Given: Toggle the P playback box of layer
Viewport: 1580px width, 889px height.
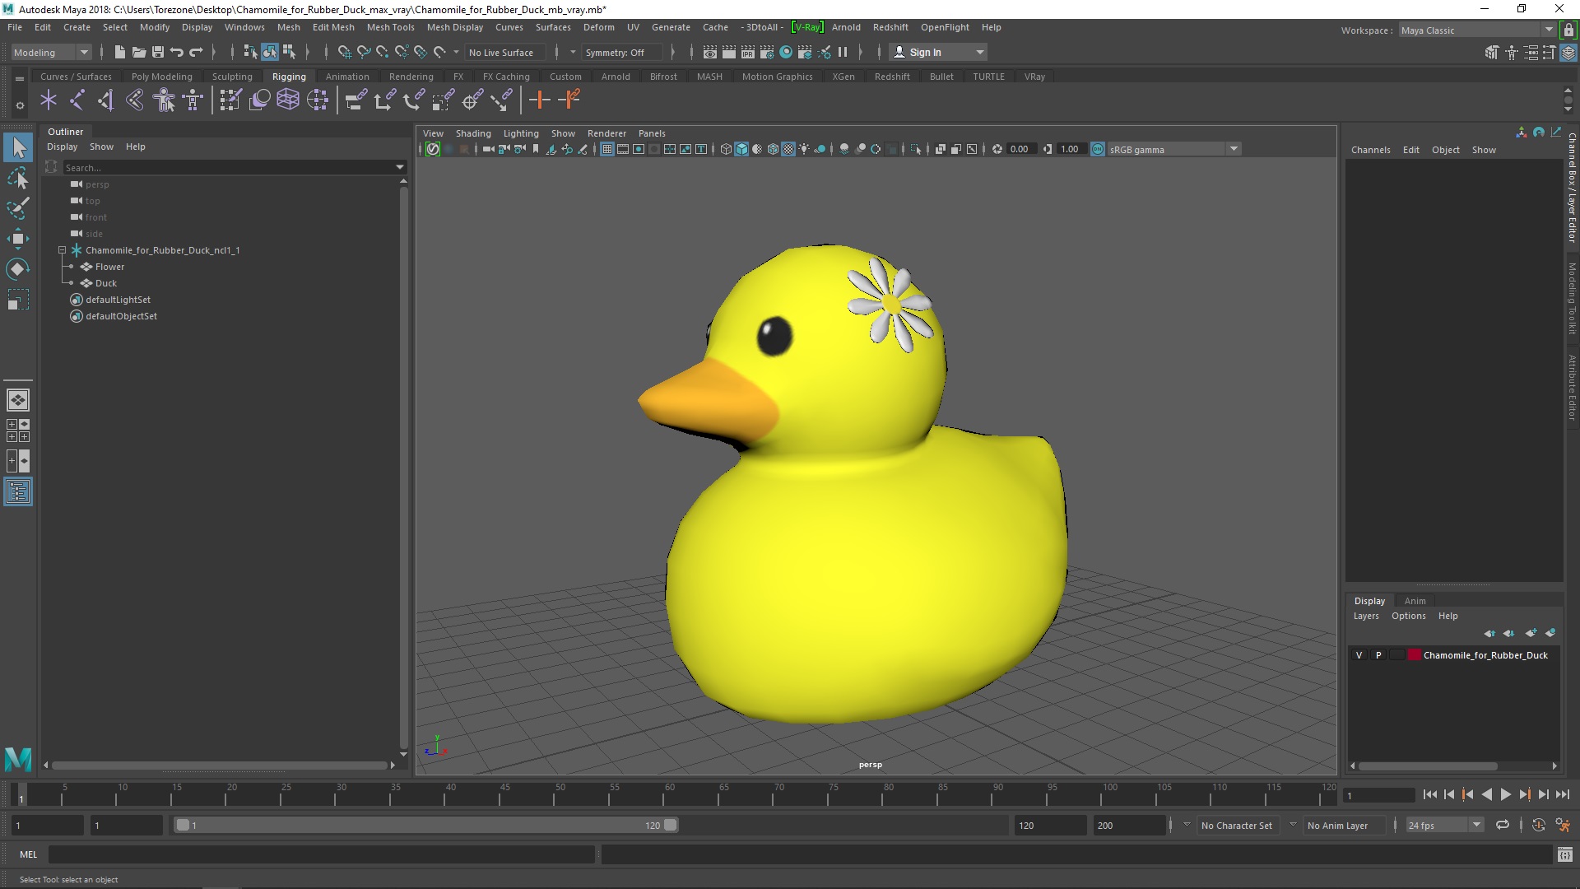Looking at the screenshot, I should pos(1378,655).
